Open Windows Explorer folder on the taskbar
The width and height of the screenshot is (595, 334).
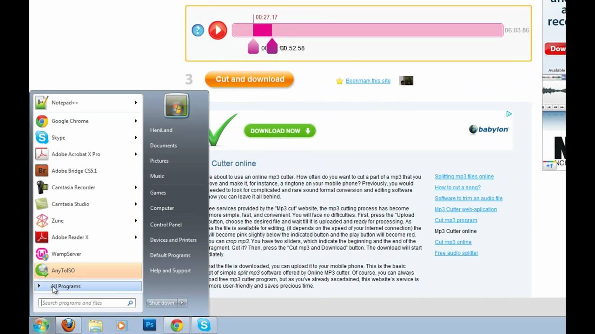[95, 326]
